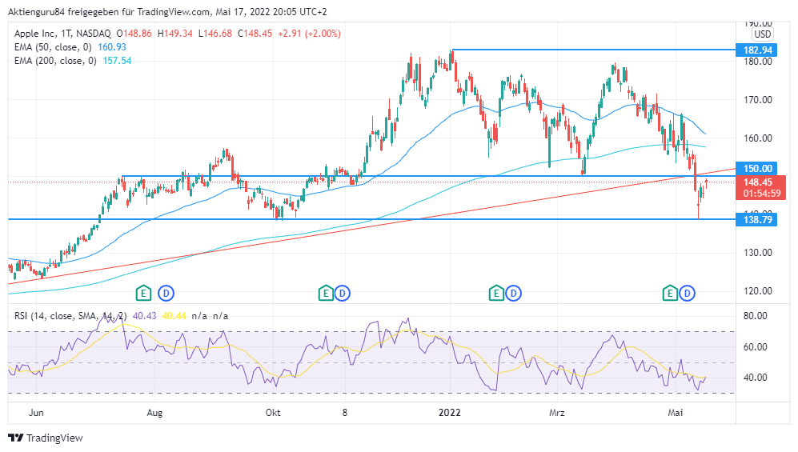Image resolution: width=798 pixels, height=452 pixels.
Task: Click the Apple Inc symbol title
Action: [x=35, y=34]
